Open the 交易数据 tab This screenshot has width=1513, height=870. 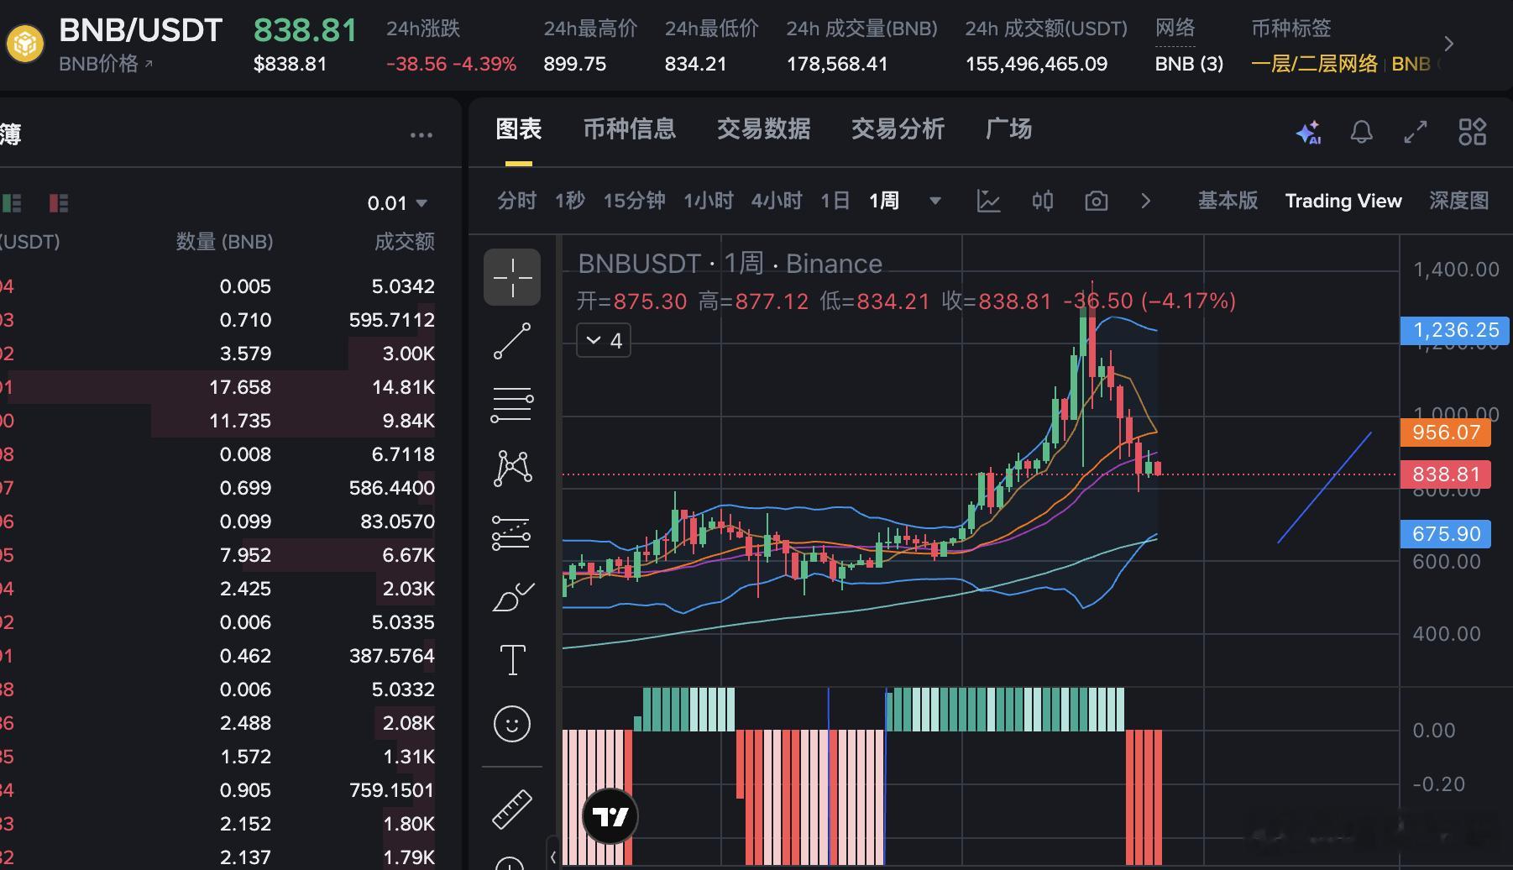pyautogui.click(x=763, y=129)
